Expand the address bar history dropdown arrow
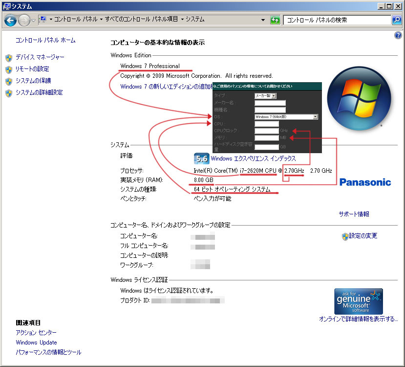Image resolution: width=405 pixels, height=367 pixels. (x=263, y=20)
